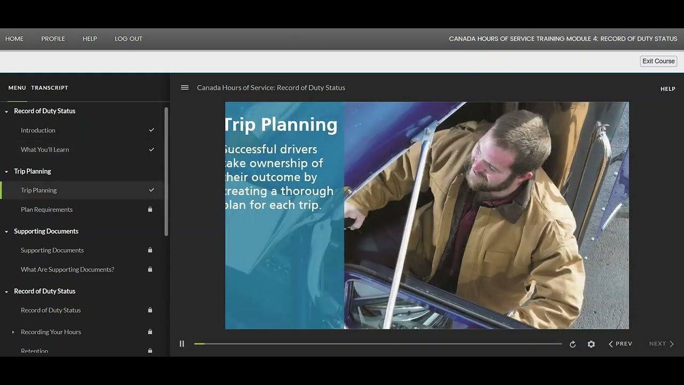Screen dimensions: 684x385
Task: Click the replay slide icon
Action: (572, 344)
